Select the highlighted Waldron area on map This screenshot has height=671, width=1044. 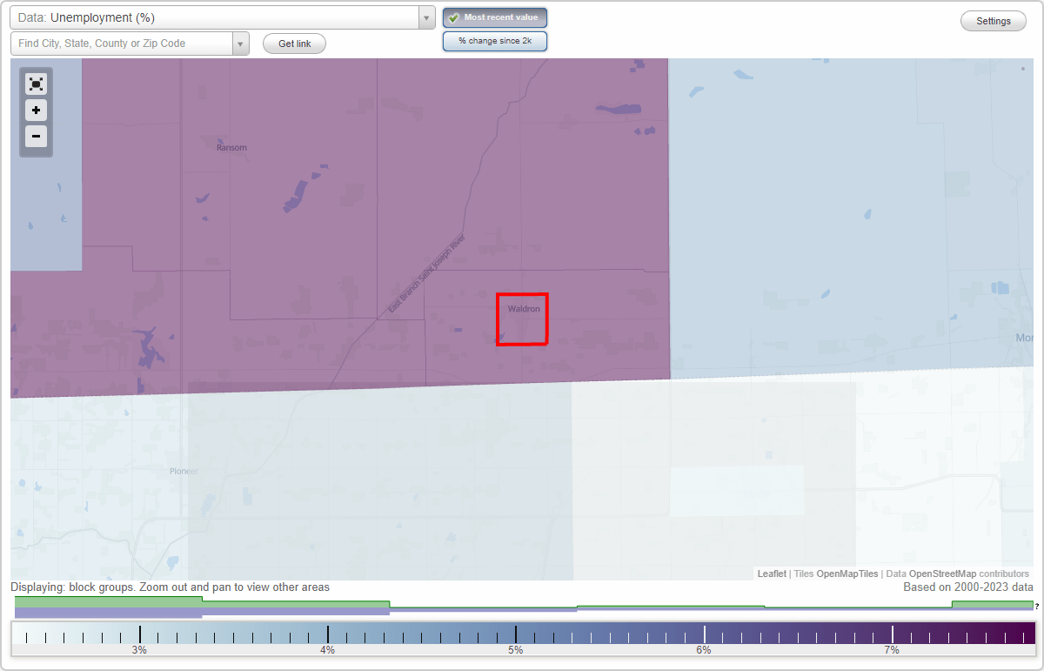coord(522,319)
